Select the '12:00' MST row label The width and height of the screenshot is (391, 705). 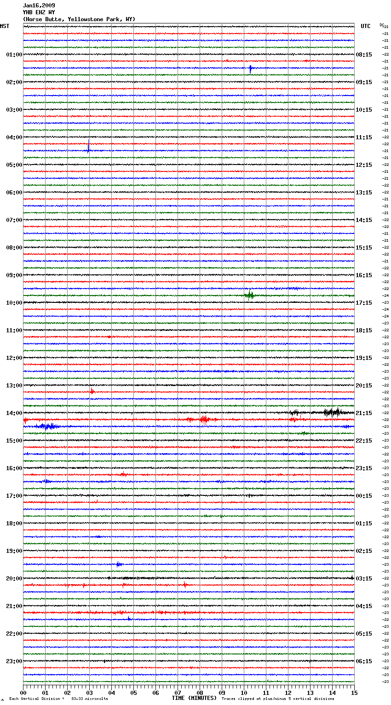14,358
